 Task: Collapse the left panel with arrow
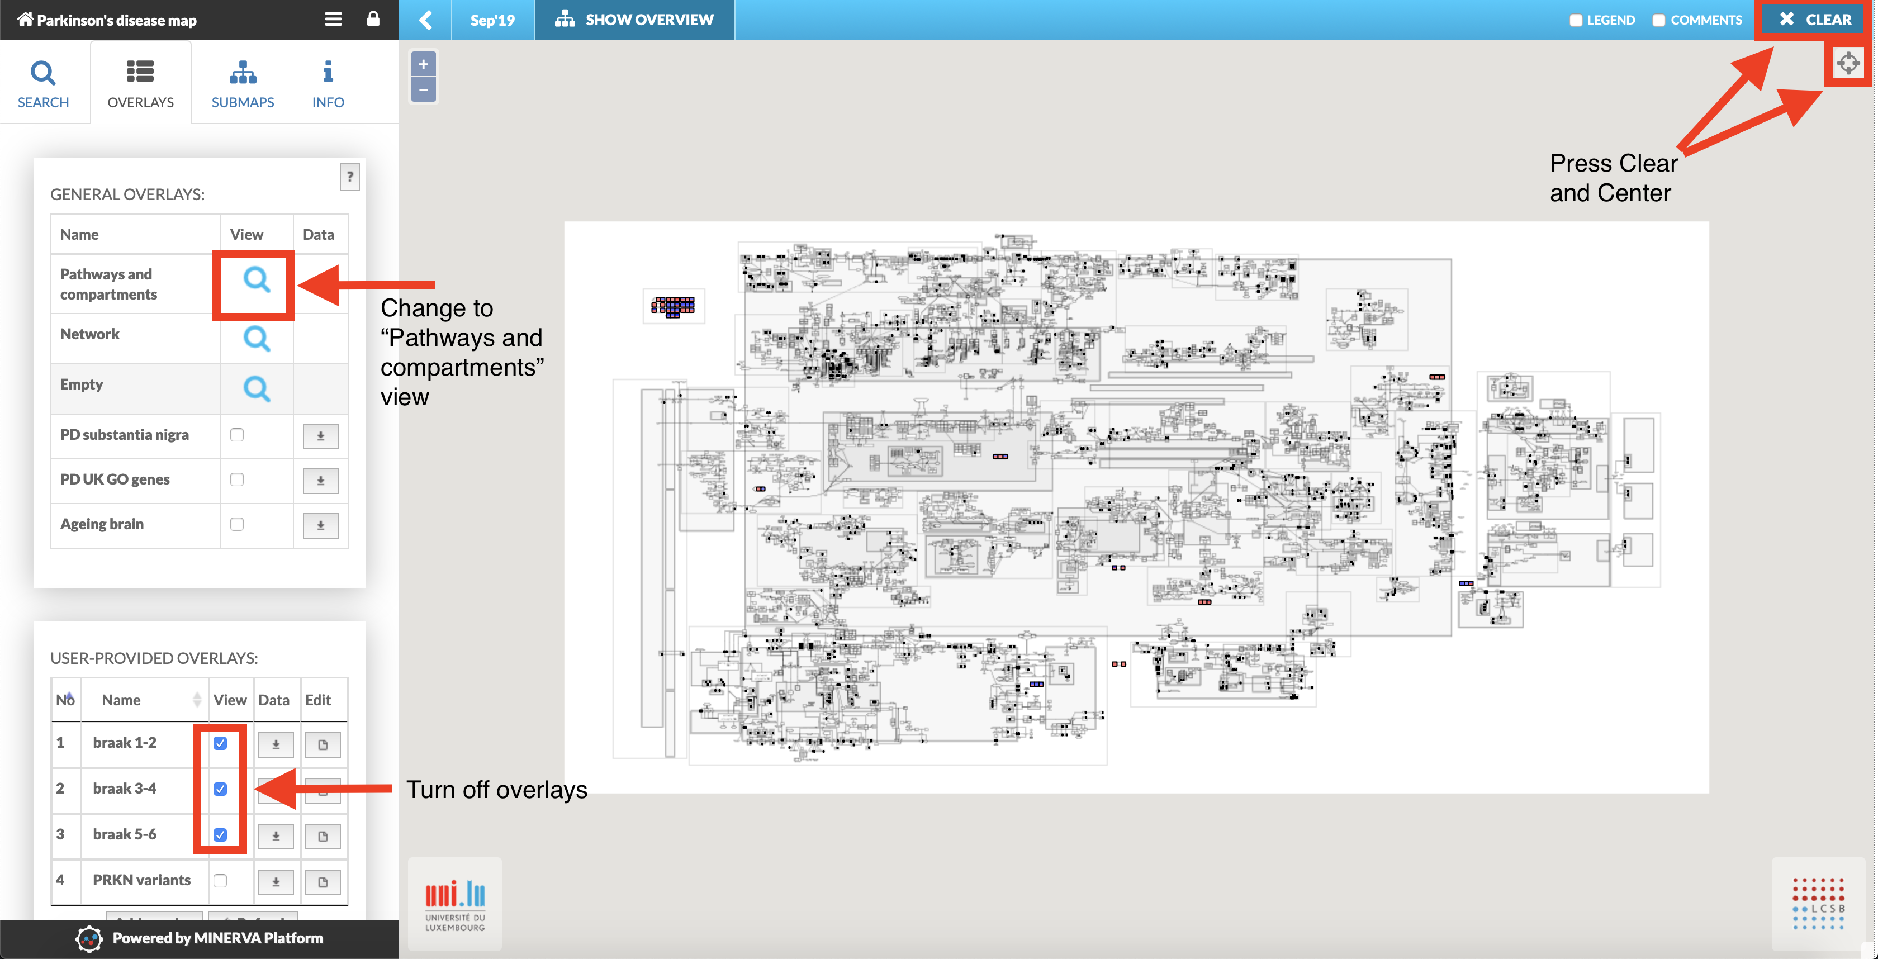[426, 20]
